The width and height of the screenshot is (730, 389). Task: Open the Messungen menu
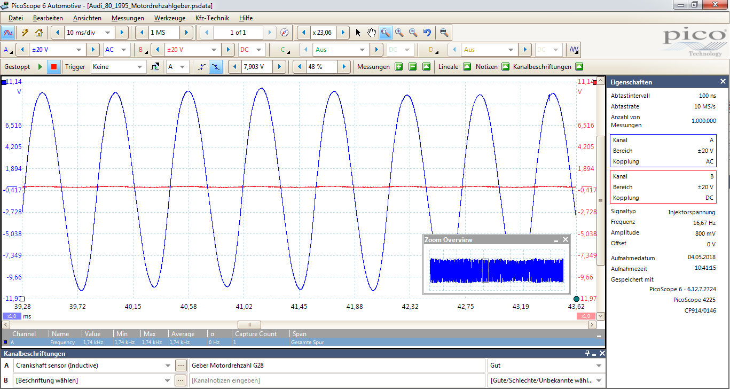[x=128, y=18]
